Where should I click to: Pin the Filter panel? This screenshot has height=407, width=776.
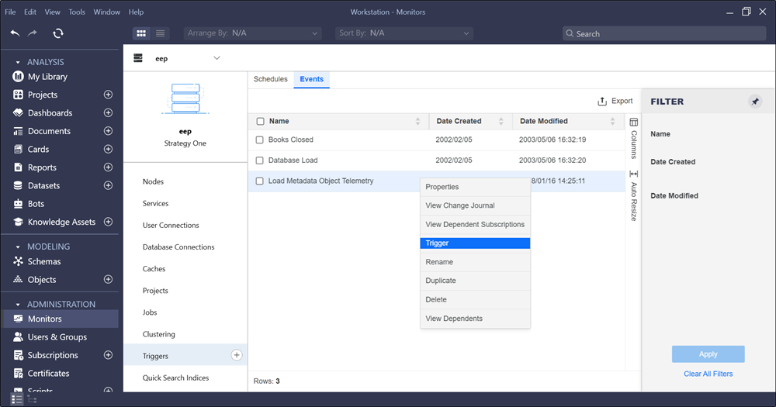click(754, 102)
